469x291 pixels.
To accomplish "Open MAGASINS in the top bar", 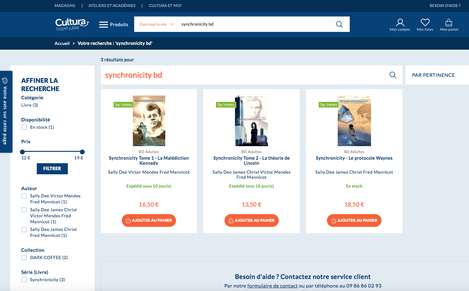I will 65,6.
